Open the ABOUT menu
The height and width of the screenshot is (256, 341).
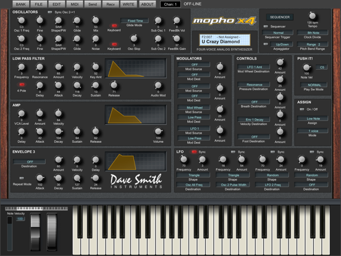147,4
